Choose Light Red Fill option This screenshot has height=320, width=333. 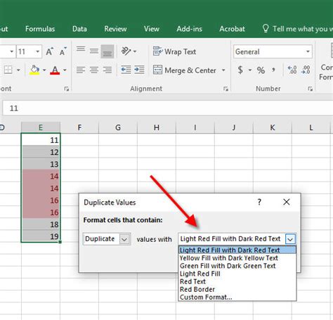pyautogui.click(x=237, y=274)
